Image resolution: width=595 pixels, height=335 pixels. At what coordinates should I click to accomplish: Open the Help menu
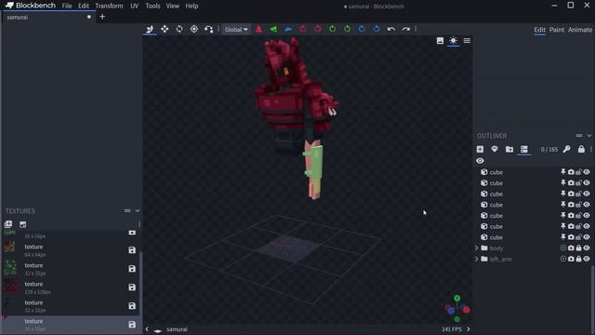pyautogui.click(x=192, y=7)
